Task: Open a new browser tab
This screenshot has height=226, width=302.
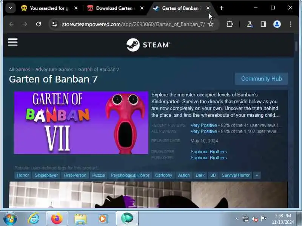Action: pos(222,8)
